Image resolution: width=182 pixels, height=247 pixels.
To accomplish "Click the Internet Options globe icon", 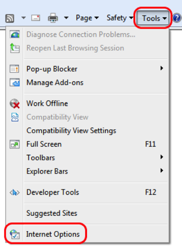I will (x=15, y=234).
